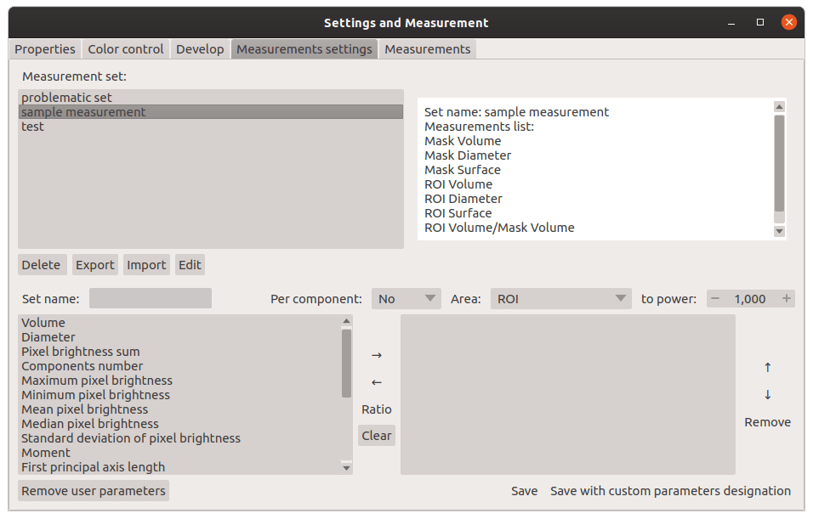813x519 pixels.
Task: Delete the selected measurement set
Action: click(x=42, y=265)
